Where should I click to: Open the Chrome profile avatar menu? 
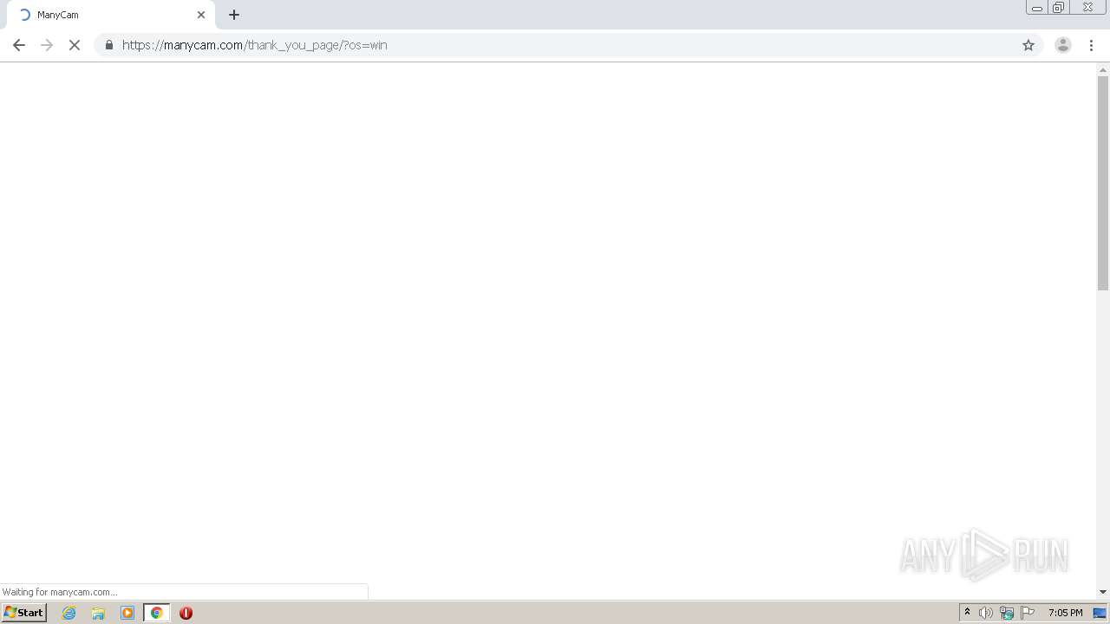click(1062, 45)
